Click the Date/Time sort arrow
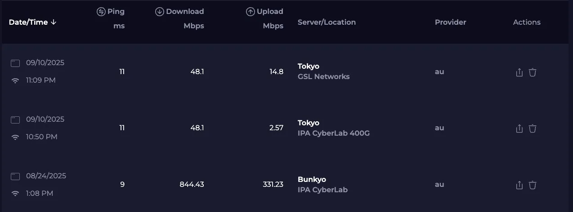This screenshot has height=212, width=573. click(54, 22)
